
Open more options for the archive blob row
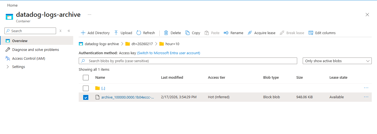tap(366, 97)
